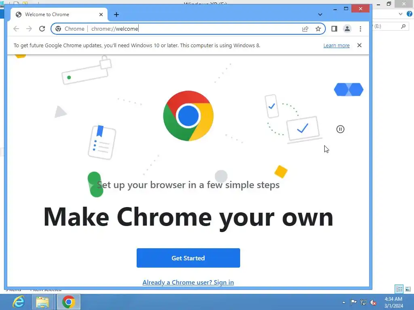Go back with the back arrow
414x310 pixels.
coord(16,29)
